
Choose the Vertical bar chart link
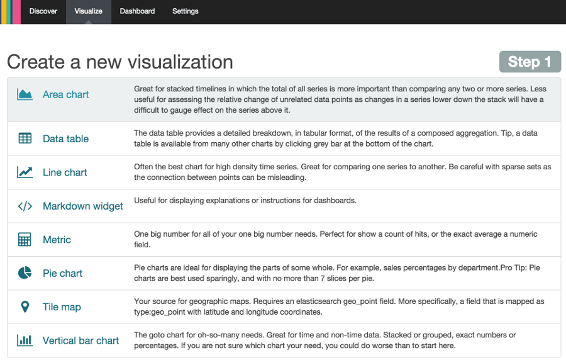click(x=80, y=340)
